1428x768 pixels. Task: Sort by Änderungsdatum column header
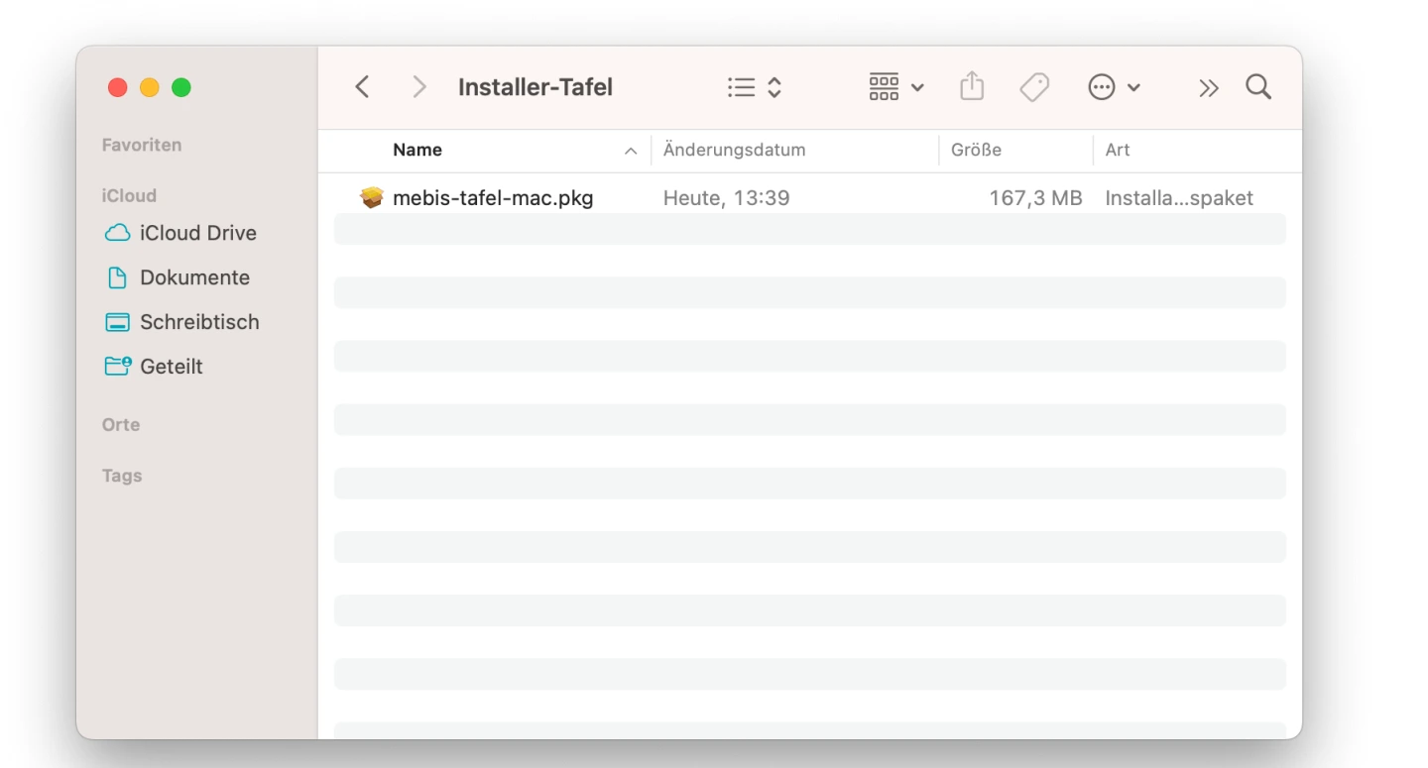click(x=734, y=151)
